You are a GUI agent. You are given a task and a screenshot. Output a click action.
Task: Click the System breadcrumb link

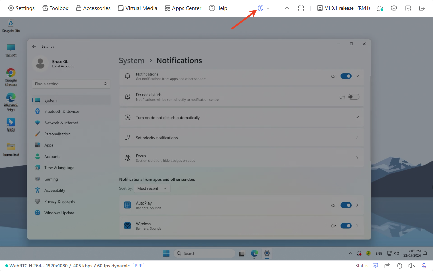click(132, 61)
